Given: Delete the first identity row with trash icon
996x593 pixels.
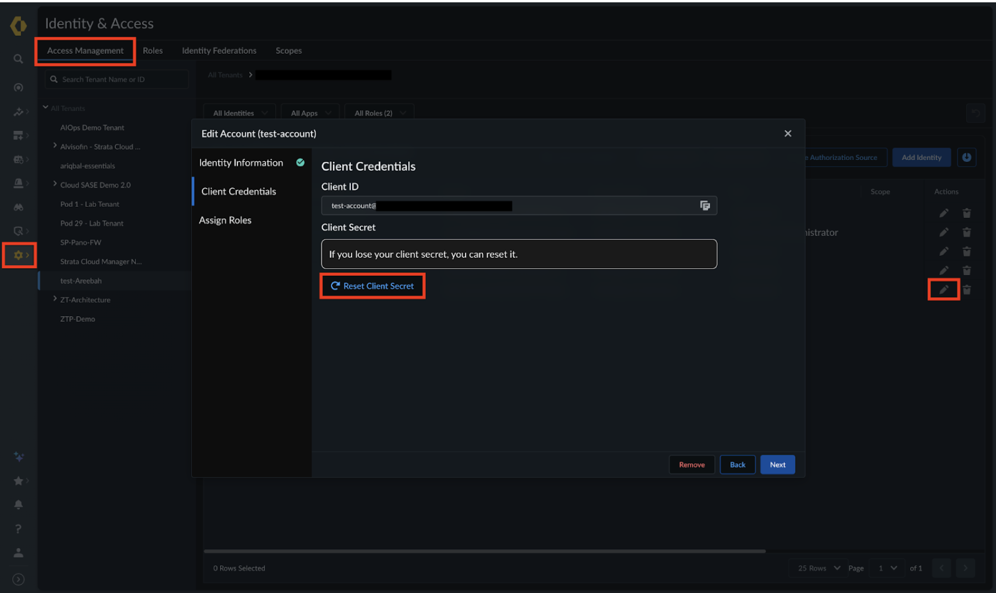Looking at the screenshot, I should (x=967, y=213).
